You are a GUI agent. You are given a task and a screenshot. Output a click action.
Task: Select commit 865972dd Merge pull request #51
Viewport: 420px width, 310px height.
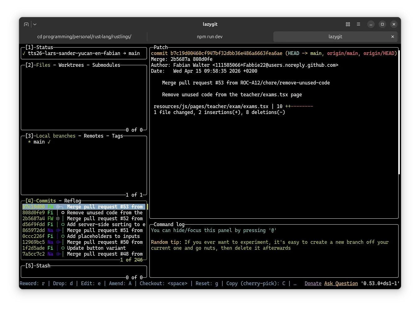[84, 230]
